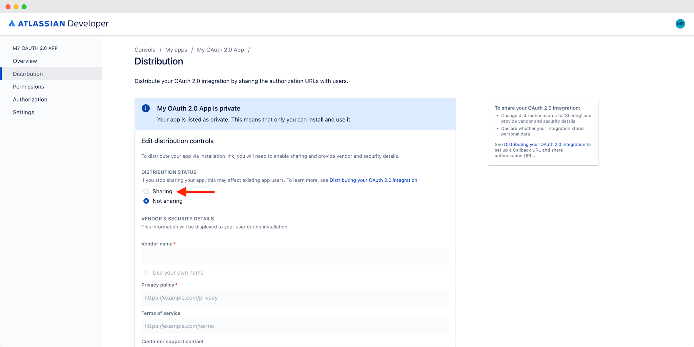Open Overview in the sidebar

pos(52,61)
